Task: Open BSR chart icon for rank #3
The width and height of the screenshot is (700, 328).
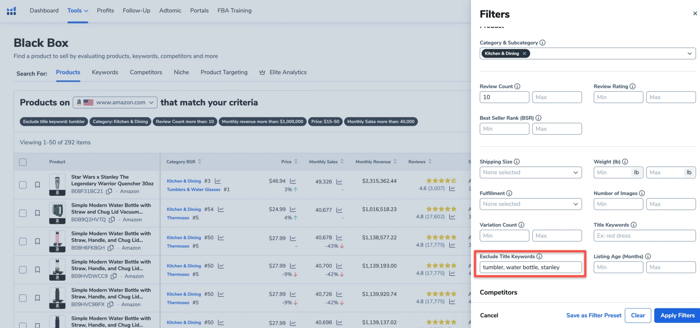Action: (218, 181)
